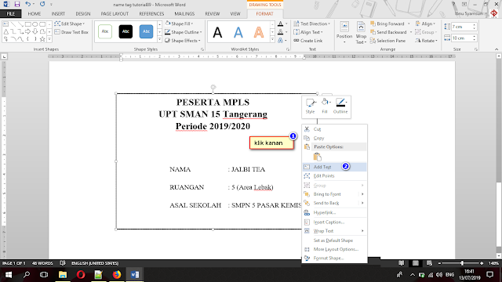Open More Layout Options from context menu
This screenshot has height=282, width=502.
pos(334,249)
